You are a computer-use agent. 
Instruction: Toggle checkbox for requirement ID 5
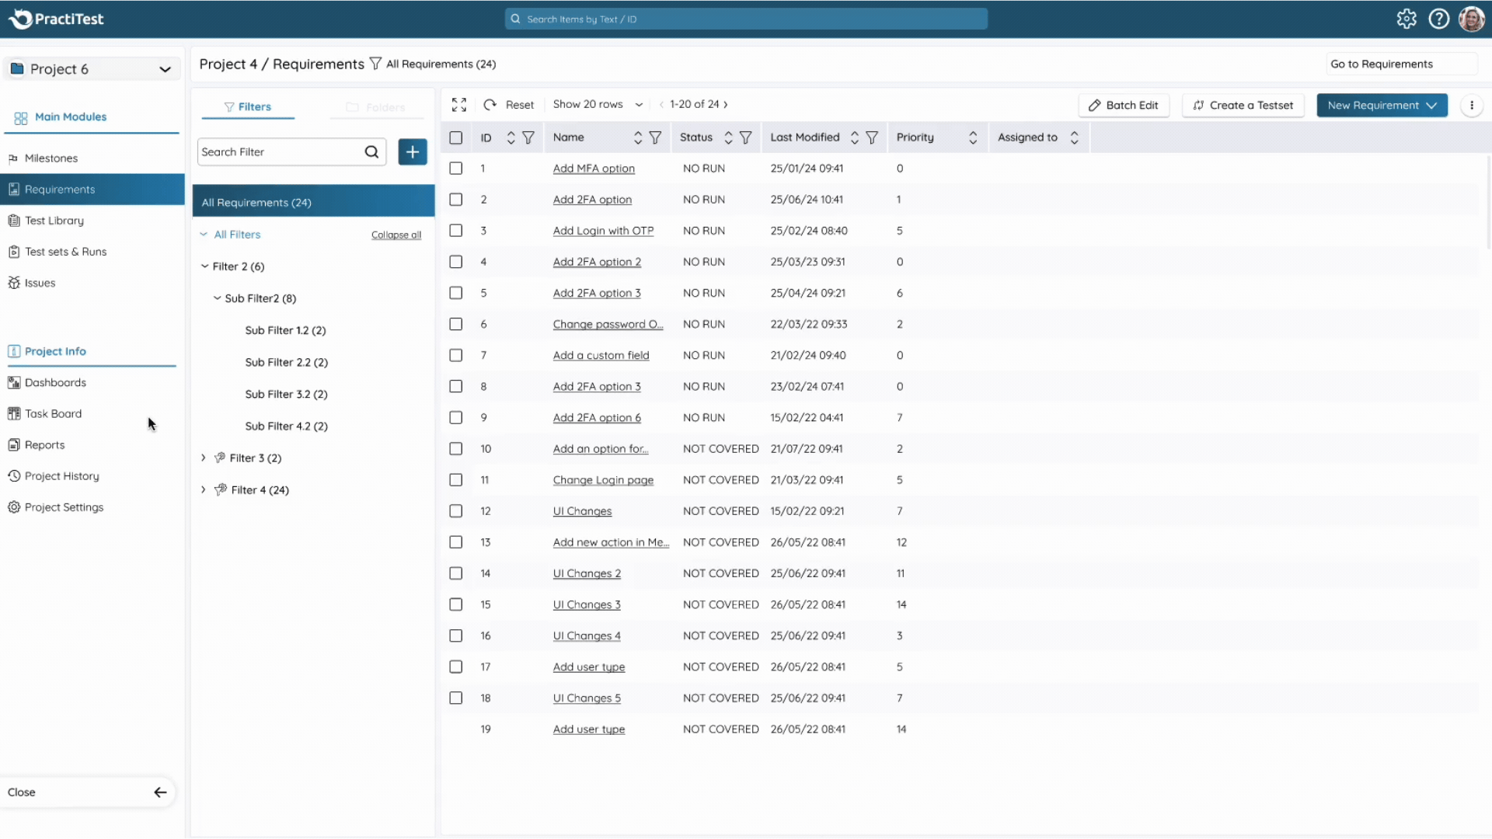pos(455,293)
